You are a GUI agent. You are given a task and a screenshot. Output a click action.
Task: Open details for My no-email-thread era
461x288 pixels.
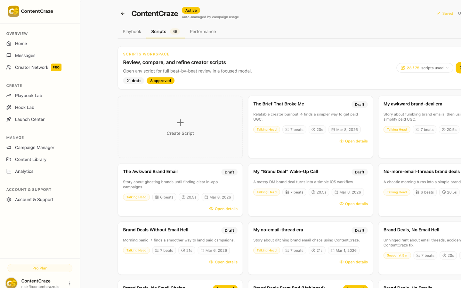coord(353,262)
